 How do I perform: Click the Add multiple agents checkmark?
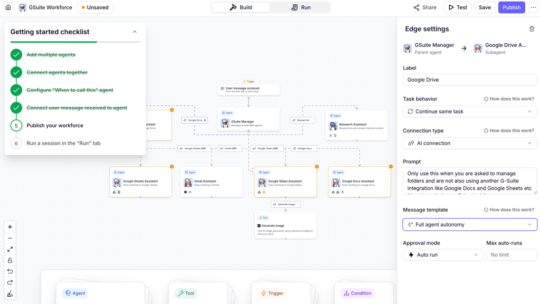pyautogui.click(x=16, y=55)
